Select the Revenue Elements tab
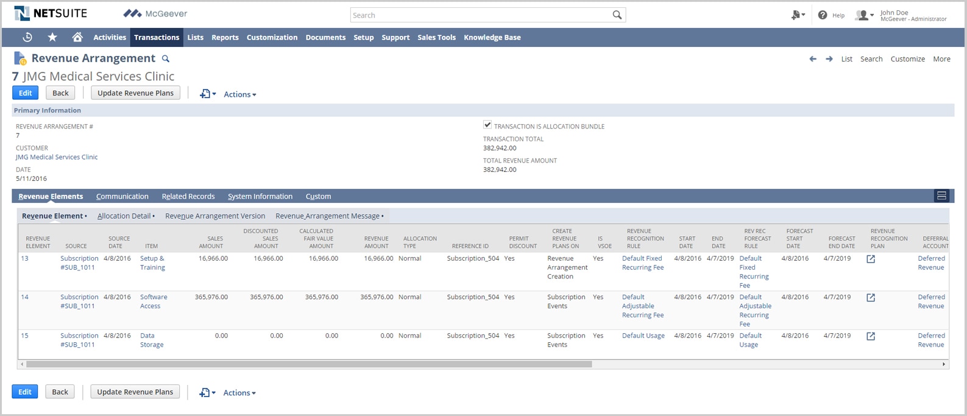The image size is (967, 416). [x=51, y=196]
